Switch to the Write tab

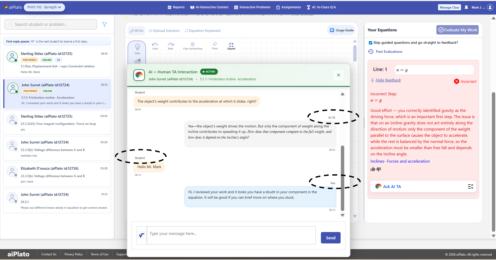coord(136,31)
